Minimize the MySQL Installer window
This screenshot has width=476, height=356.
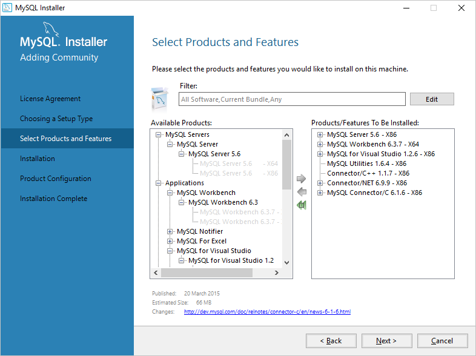tap(406, 8)
